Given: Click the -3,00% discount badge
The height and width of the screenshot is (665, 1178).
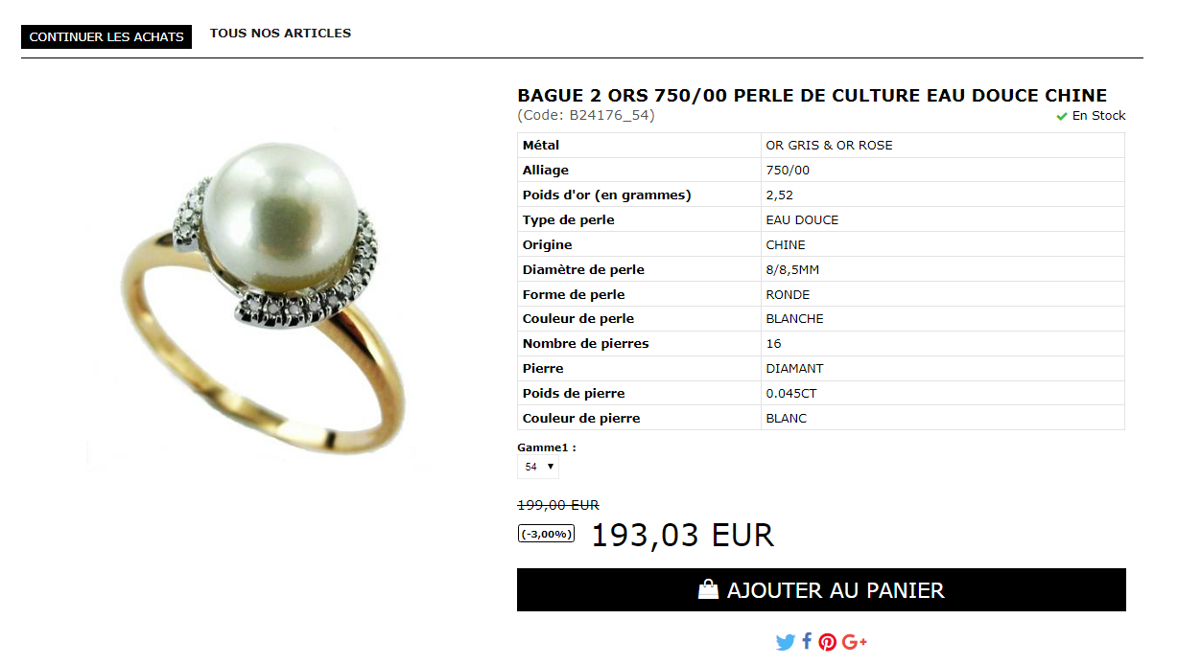Looking at the screenshot, I should 546,534.
